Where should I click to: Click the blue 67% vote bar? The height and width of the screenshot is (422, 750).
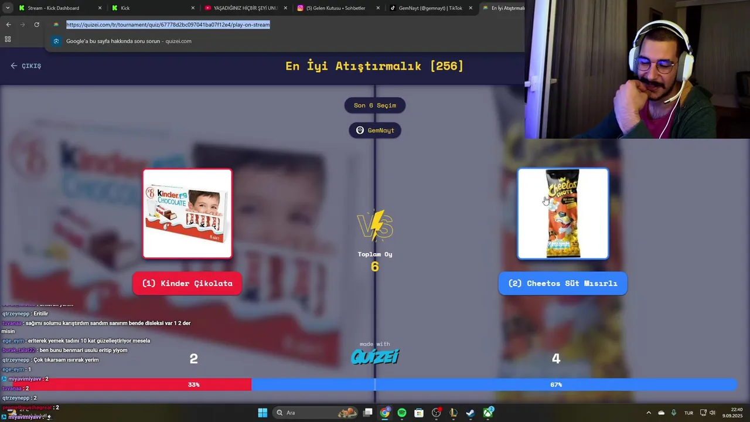click(494, 384)
